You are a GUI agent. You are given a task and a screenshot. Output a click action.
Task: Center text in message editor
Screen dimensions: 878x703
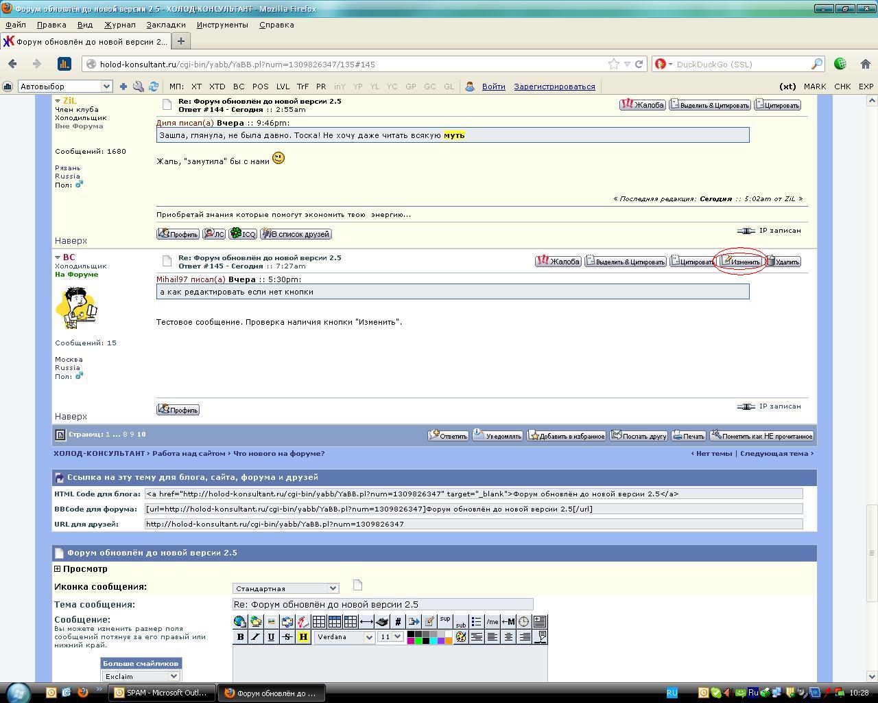coord(508,637)
